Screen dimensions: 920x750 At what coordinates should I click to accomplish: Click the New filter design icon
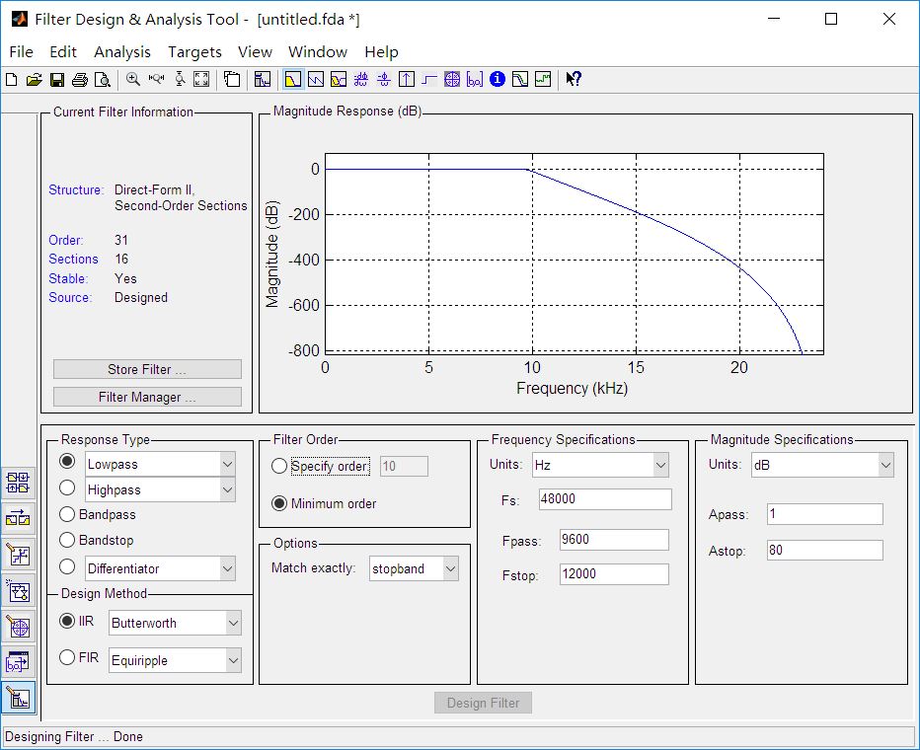[x=11, y=79]
